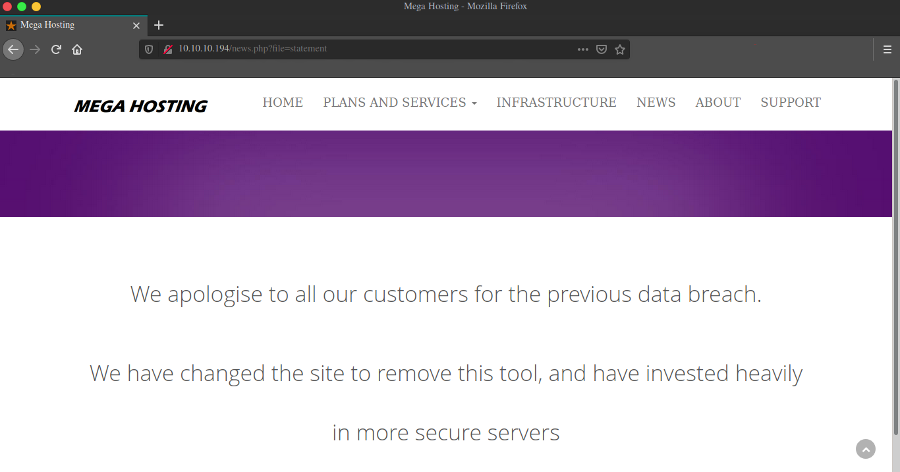Open the Firefox home page
Viewport: 900px width, 472px height.
coord(77,49)
